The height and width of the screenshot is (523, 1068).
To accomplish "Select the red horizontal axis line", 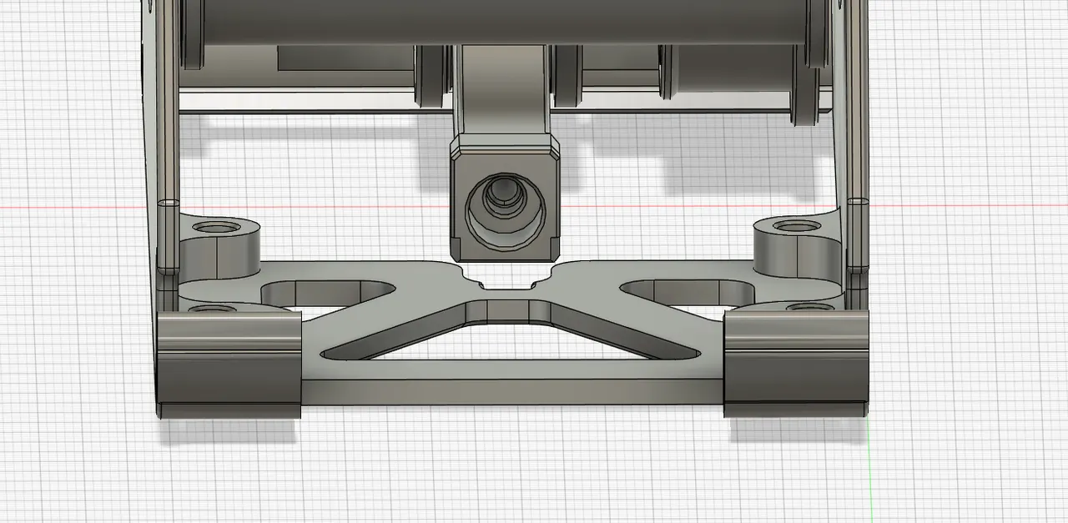I will pos(83,206).
